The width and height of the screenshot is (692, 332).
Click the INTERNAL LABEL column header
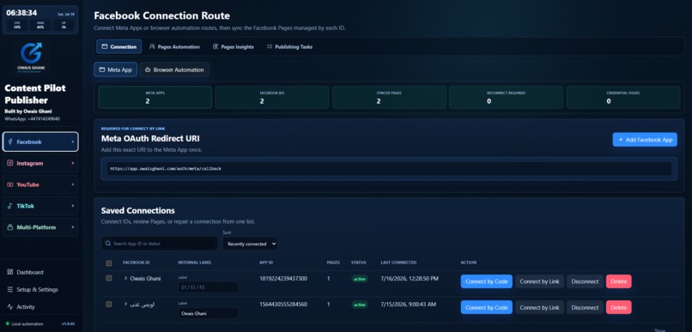tap(195, 263)
